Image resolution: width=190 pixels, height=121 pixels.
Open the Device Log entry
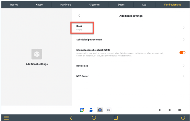82,66
